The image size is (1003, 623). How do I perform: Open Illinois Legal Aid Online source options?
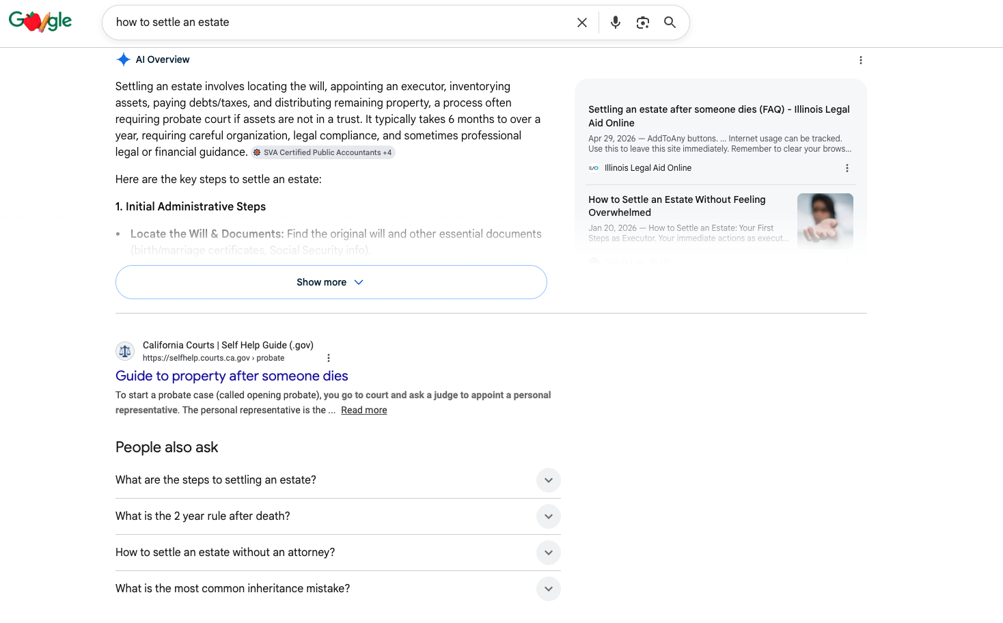[847, 168]
